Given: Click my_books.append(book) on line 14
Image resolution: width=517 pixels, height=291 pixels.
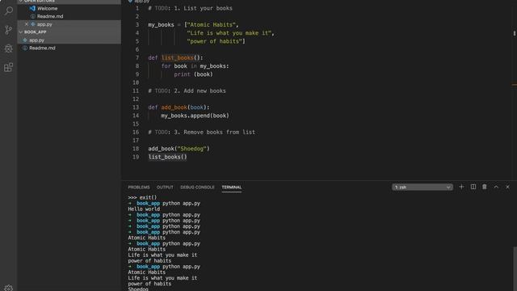Looking at the screenshot, I should tap(195, 116).
